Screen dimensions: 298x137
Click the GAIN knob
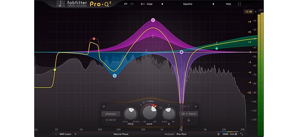click(x=150, y=112)
